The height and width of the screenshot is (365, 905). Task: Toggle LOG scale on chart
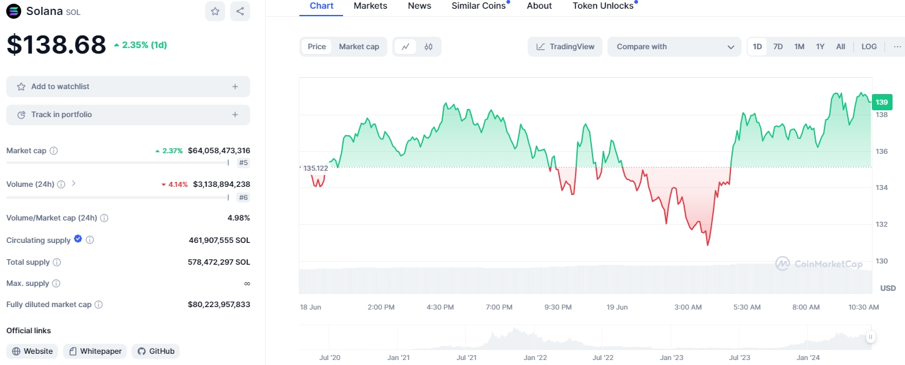869,47
